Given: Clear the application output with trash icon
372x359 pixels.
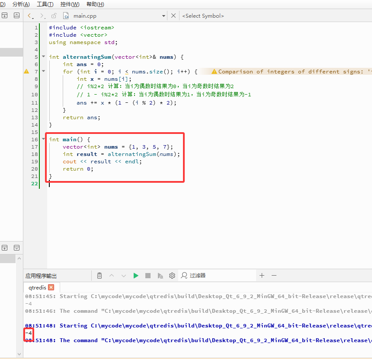Looking at the screenshot, I should tap(99, 276).
